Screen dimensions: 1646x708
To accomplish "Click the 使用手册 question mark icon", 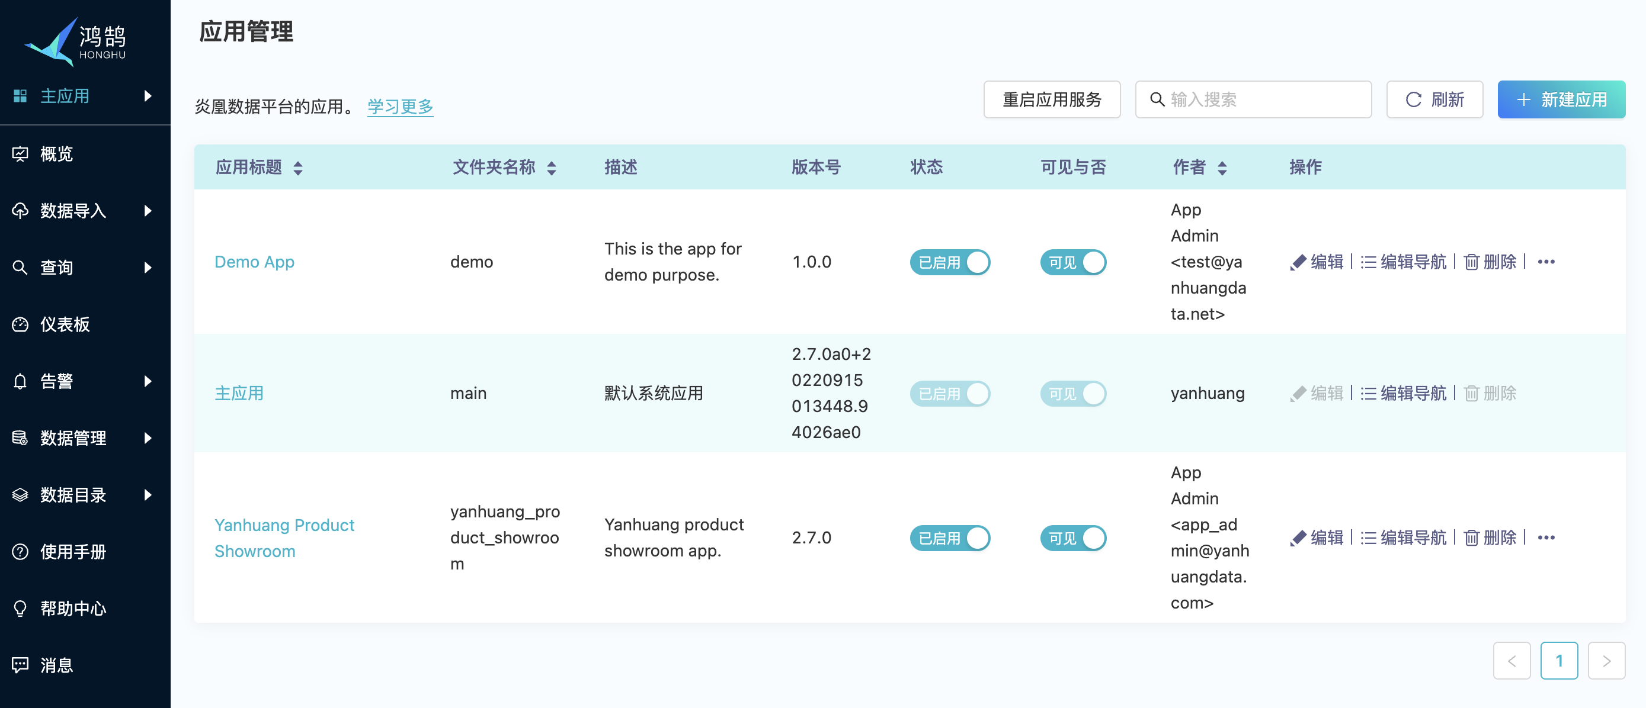I will pyautogui.click(x=21, y=552).
